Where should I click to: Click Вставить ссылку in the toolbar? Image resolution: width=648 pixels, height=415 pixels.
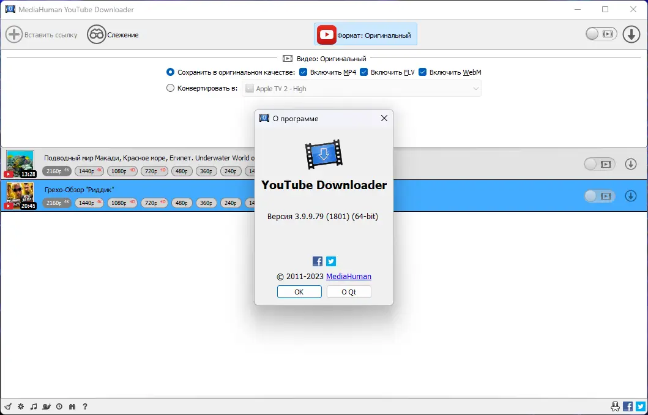click(42, 34)
